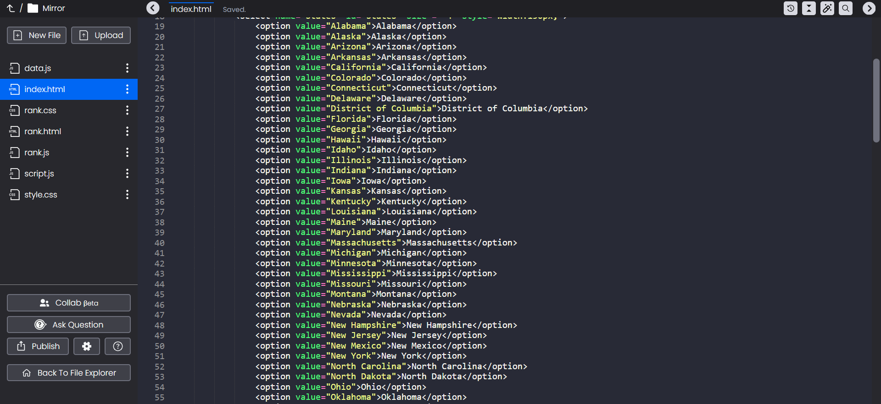The image size is (881, 404).
Task: Click the Florida option line
Action: 356,119
